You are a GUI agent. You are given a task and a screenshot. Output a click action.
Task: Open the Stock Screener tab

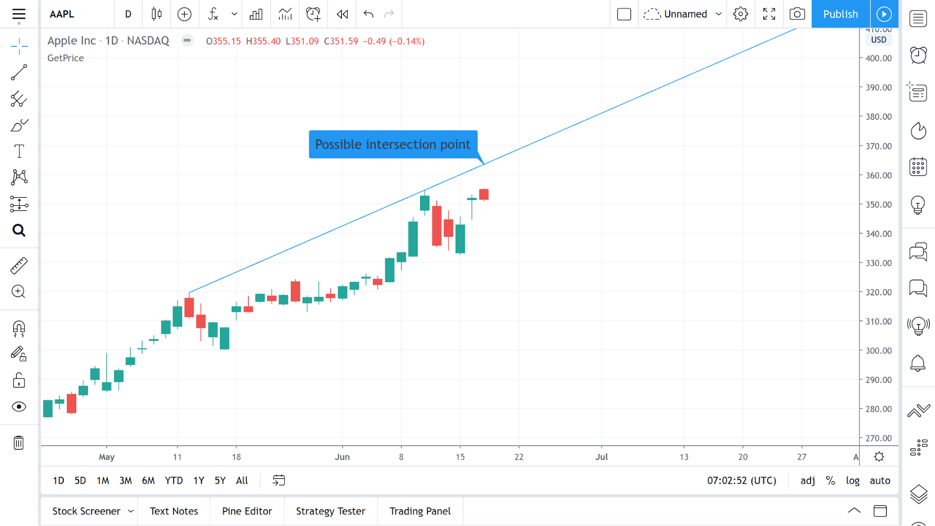click(x=87, y=511)
